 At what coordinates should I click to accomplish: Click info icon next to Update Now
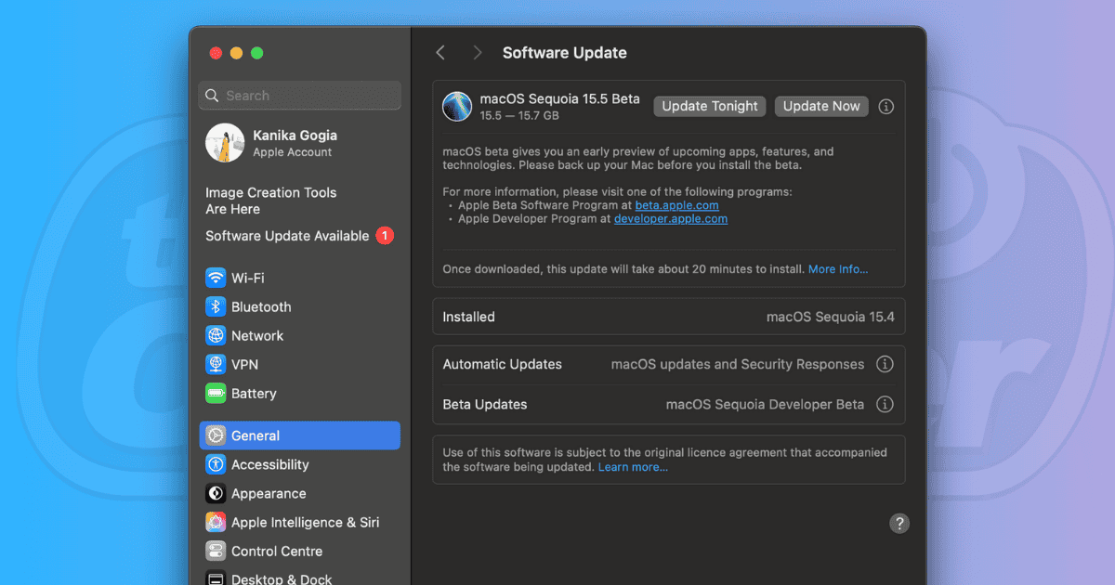tap(885, 107)
